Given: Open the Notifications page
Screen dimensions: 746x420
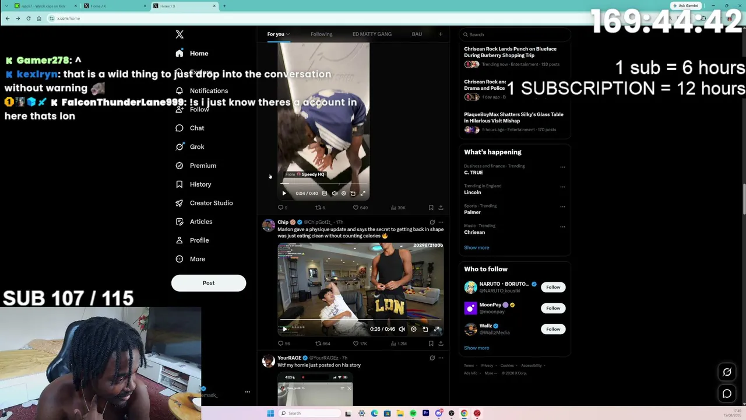Looking at the screenshot, I should click(x=202, y=90).
